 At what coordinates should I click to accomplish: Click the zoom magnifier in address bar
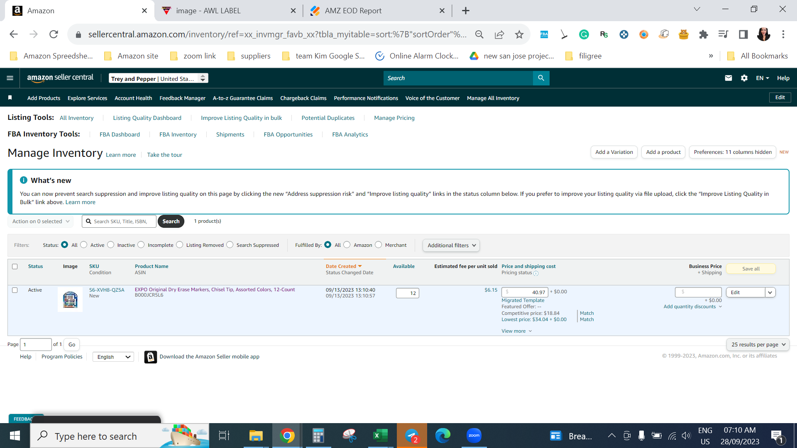pyautogui.click(x=479, y=34)
